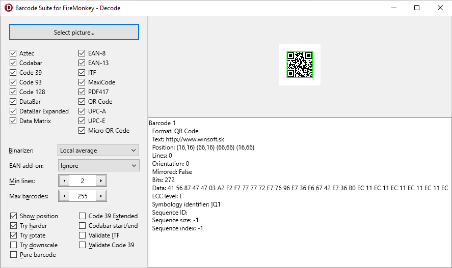
Task: Open the EAN add-on dropdown
Action: point(98,165)
